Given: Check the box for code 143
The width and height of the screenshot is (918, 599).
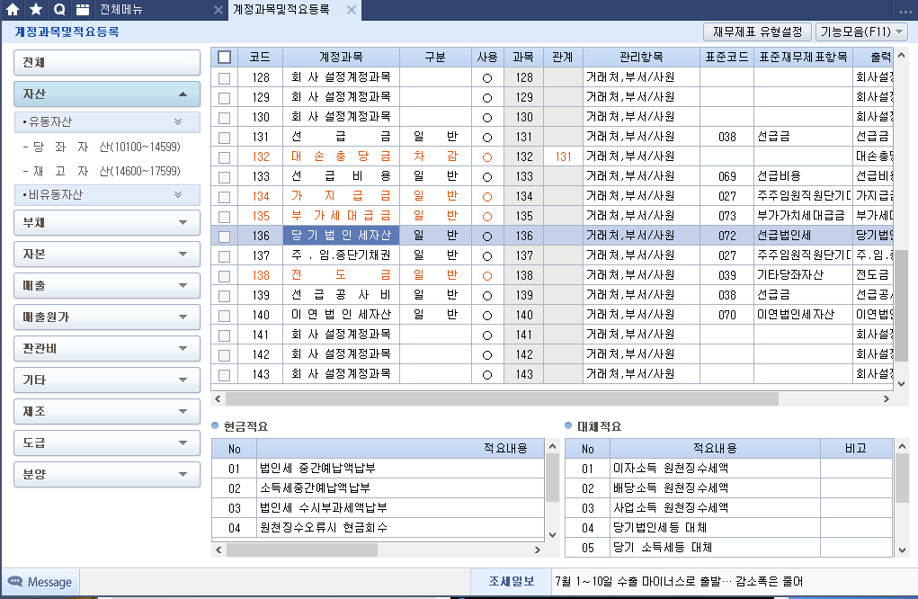Looking at the screenshot, I should coord(224,375).
